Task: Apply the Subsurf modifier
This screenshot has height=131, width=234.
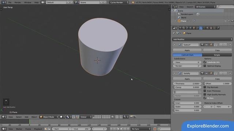Action: click(187, 50)
